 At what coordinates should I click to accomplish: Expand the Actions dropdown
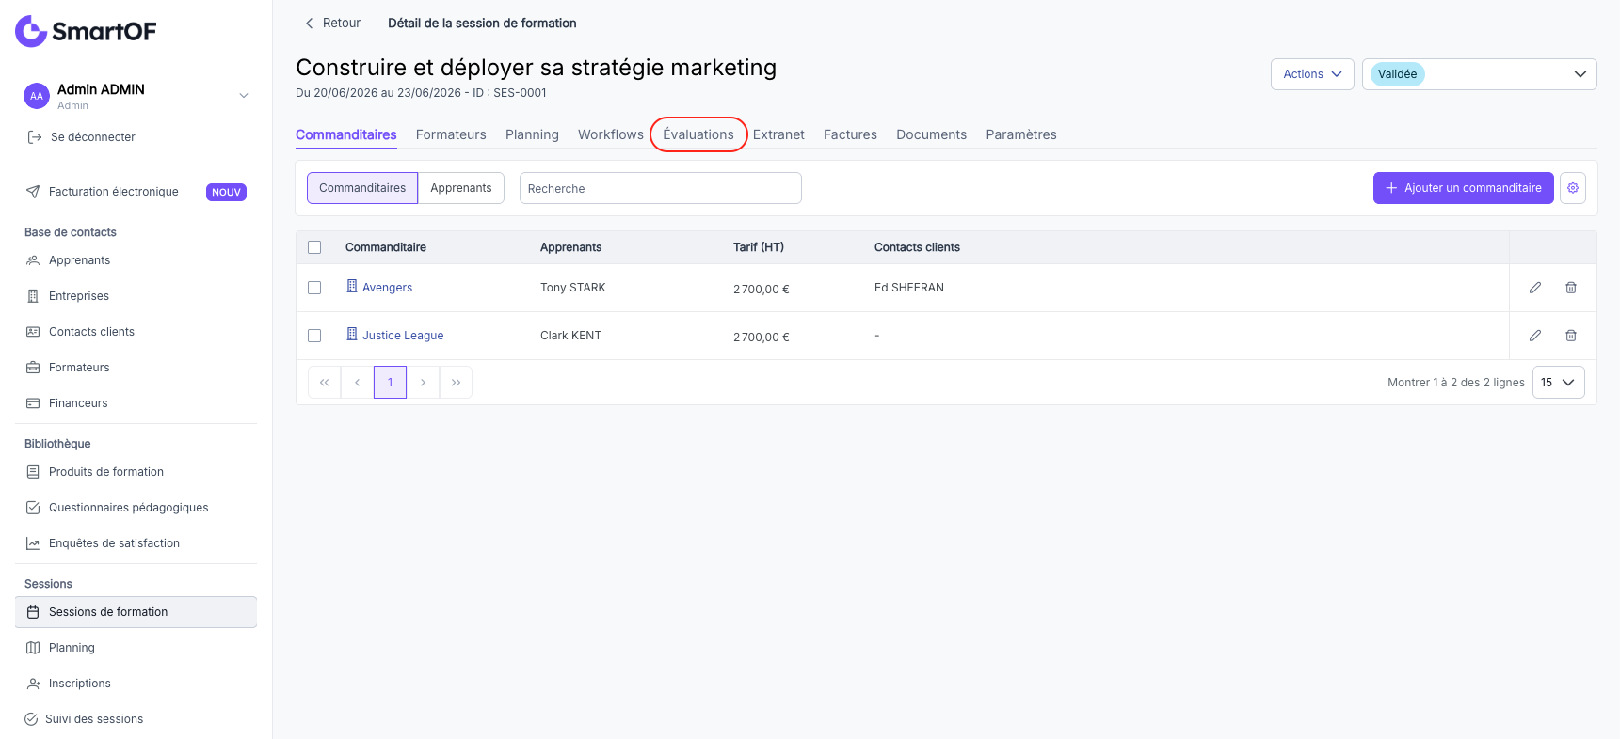pyautogui.click(x=1312, y=74)
